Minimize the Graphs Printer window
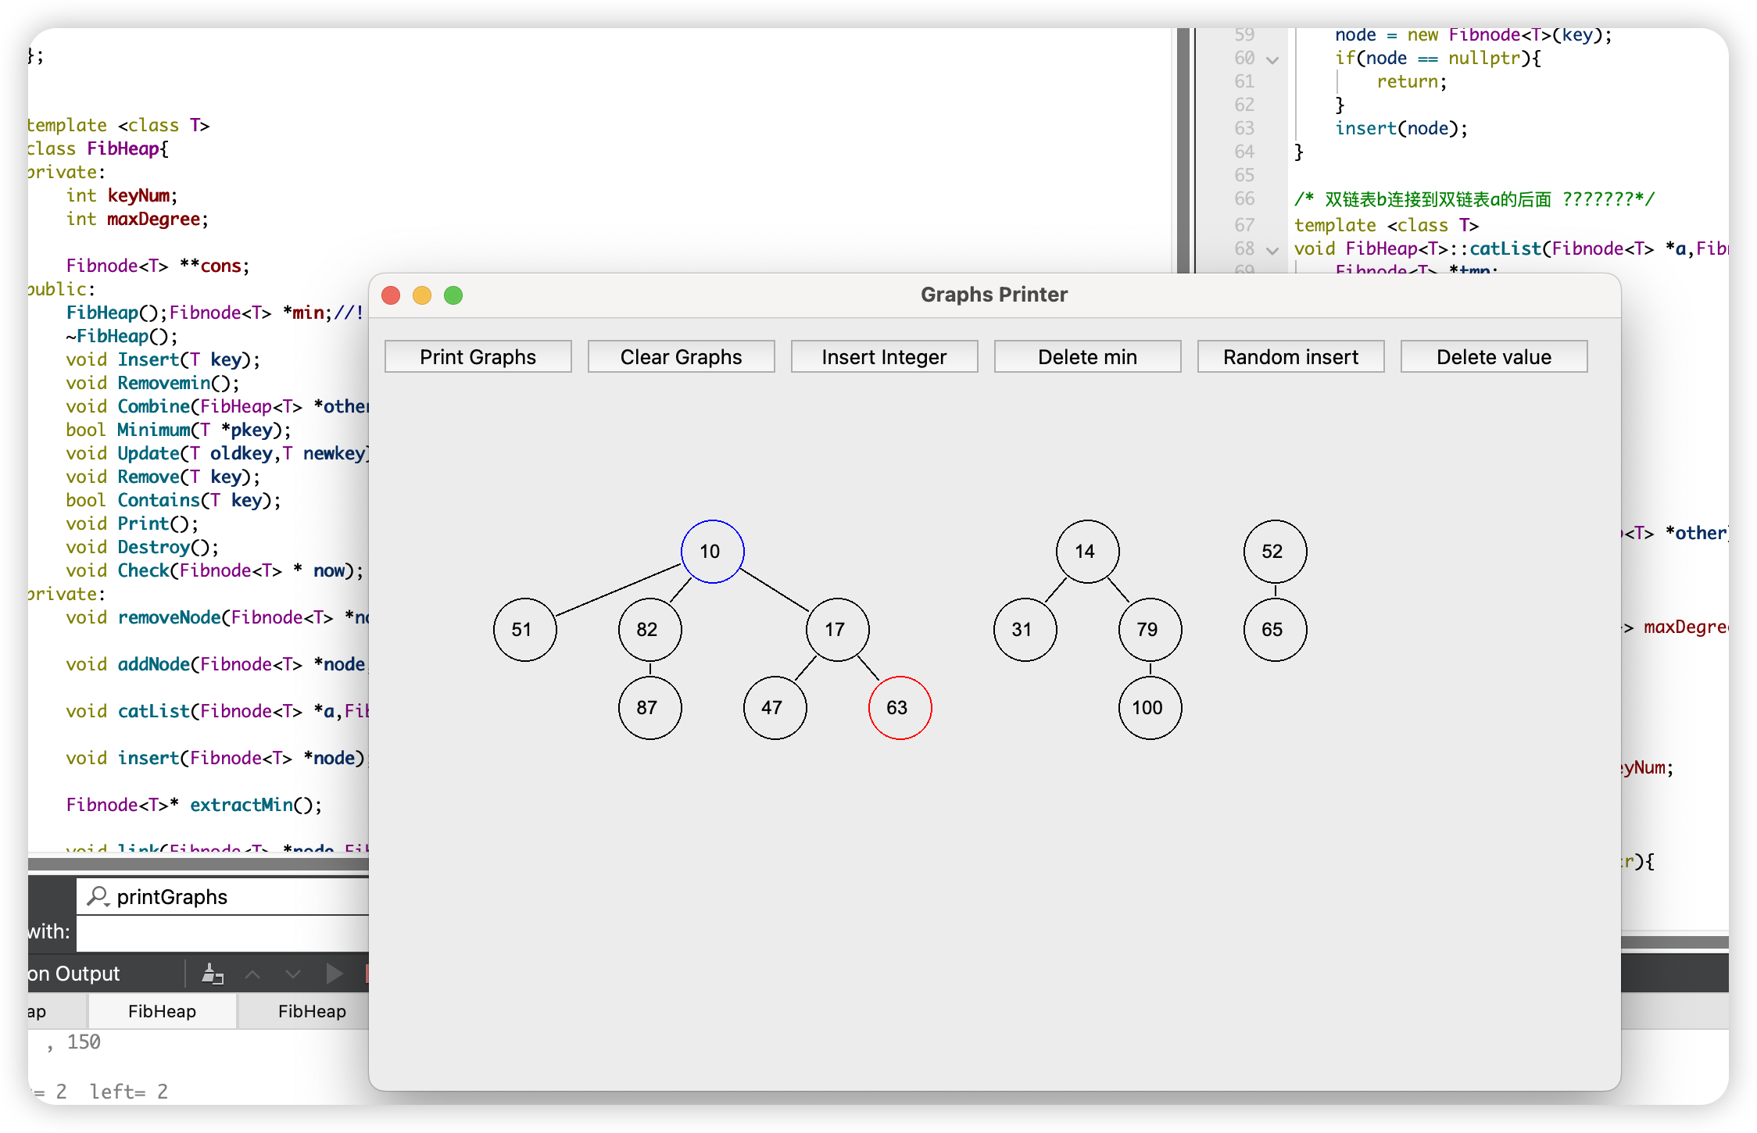 tap(422, 295)
